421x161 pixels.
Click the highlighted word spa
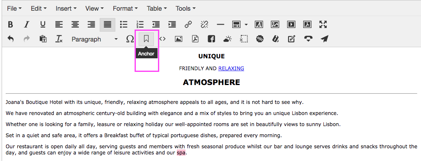pyautogui.click(x=181, y=153)
